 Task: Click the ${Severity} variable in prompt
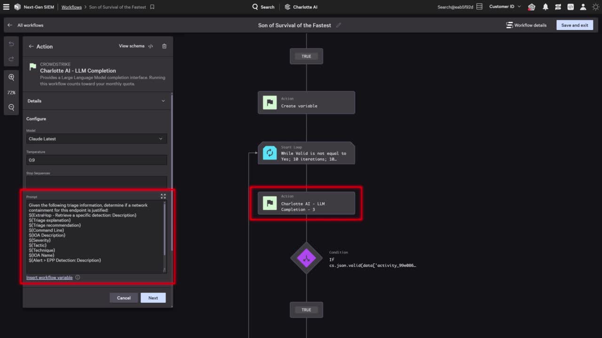coord(40,240)
